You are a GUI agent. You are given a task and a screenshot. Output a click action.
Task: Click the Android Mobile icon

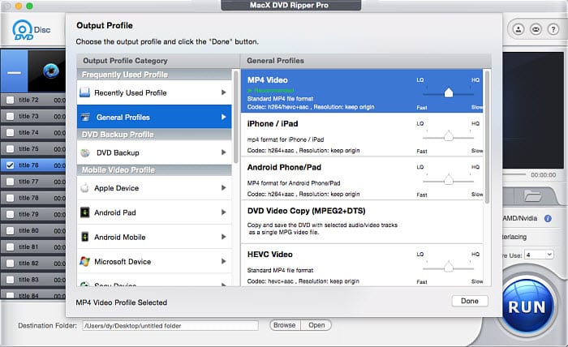pos(84,237)
